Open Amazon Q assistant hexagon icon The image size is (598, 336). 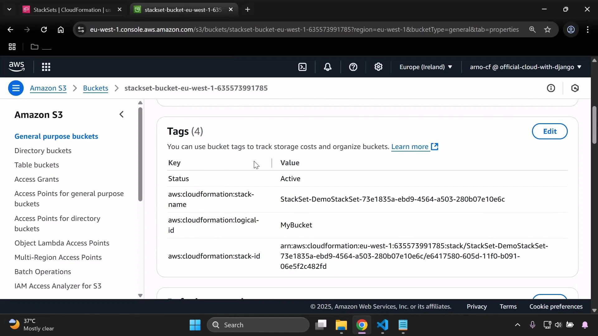click(575, 88)
